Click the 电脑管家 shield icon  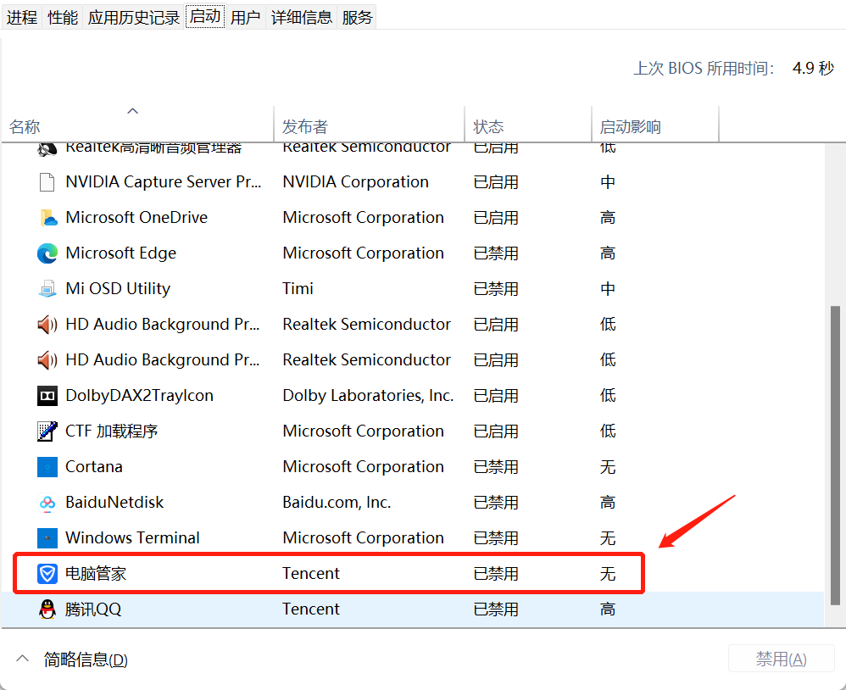[47, 574]
